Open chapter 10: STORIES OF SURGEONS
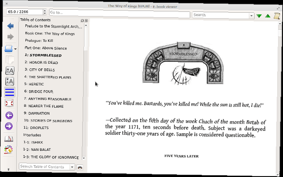Image resolution: width=283 pixels, height=177 pixels. (x=48, y=121)
